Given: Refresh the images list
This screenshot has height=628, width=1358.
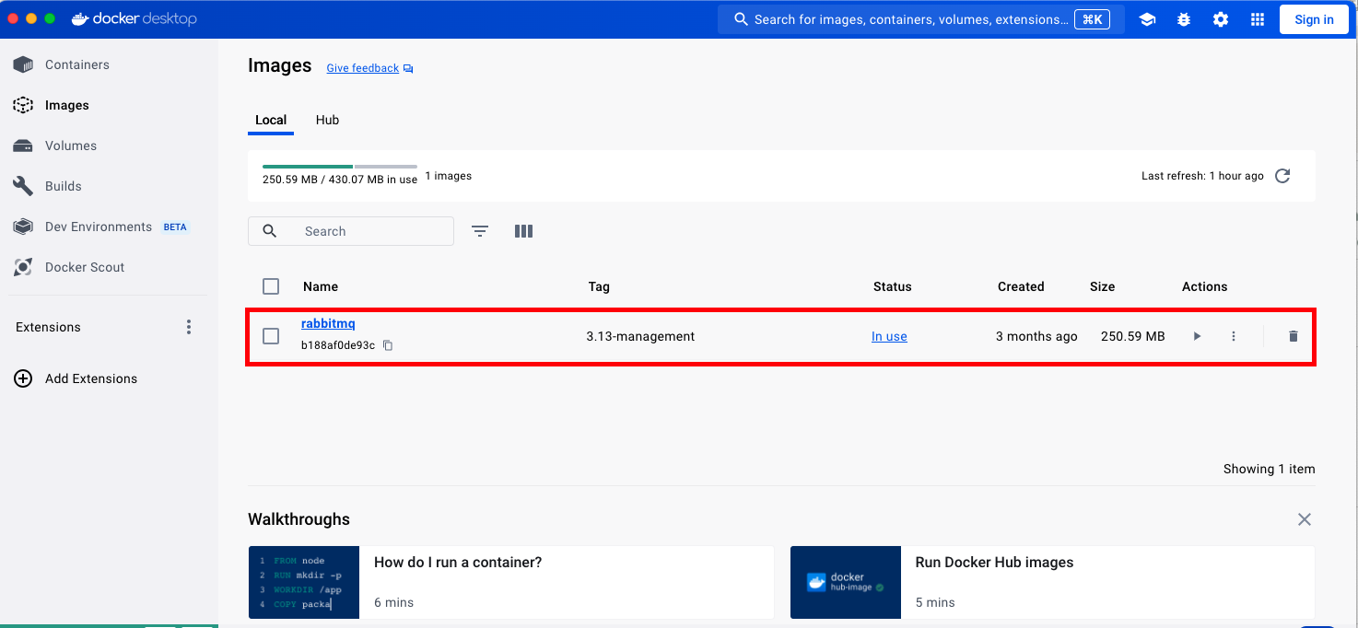Looking at the screenshot, I should pyautogui.click(x=1282, y=176).
